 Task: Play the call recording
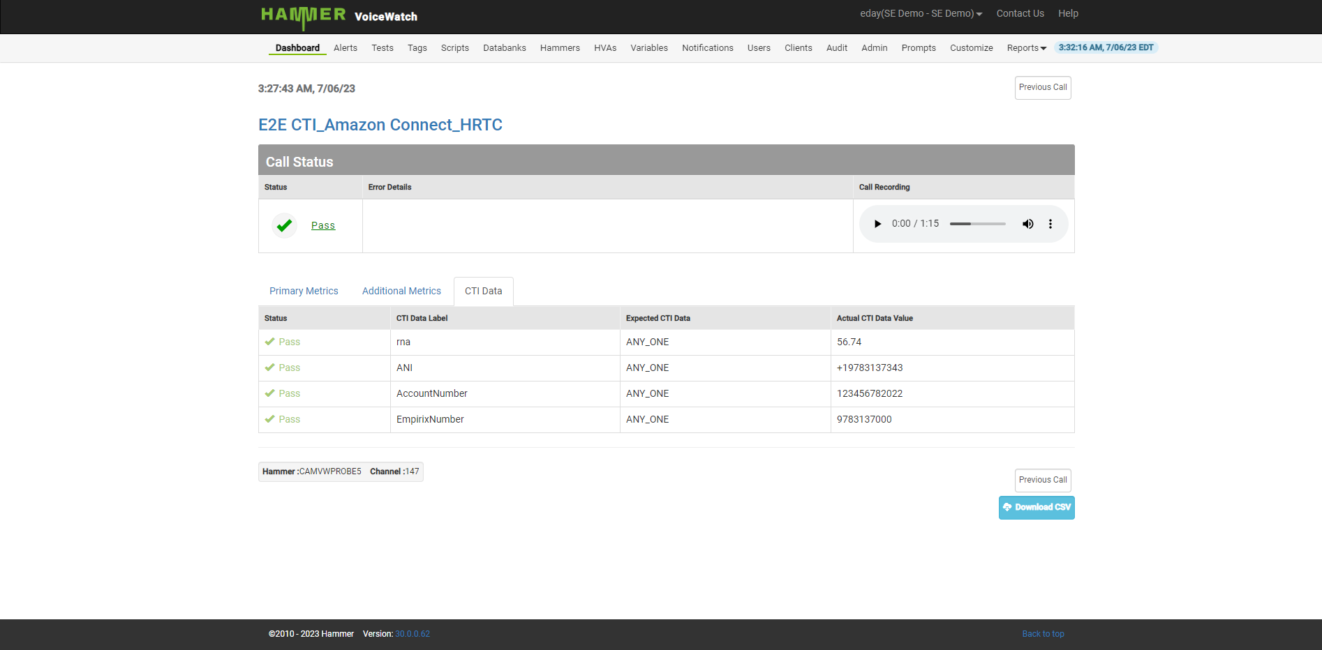click(877, 224)
